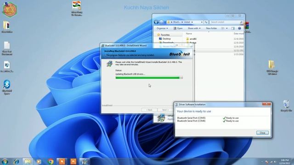Close the Driver Software Installation dialog
Image resolution: width=294 pixels, height=165 pixels.
click(x=262, y=132)
